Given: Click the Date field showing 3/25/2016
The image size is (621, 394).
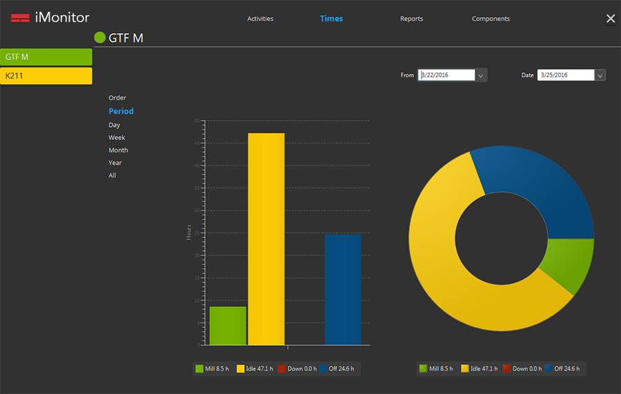Looking at the screenshot, I should 565,75.
